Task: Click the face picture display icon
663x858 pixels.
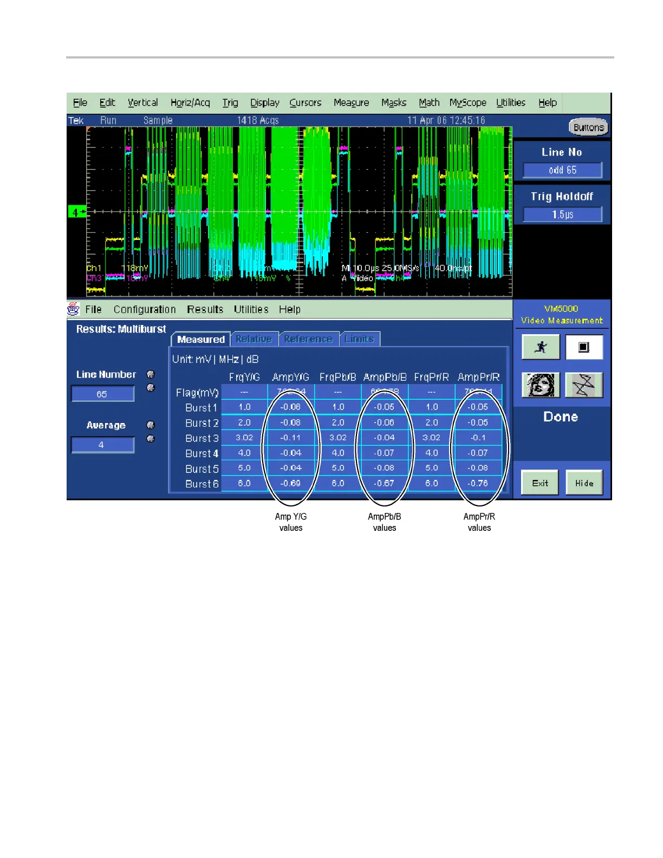Action: (540, 385)
